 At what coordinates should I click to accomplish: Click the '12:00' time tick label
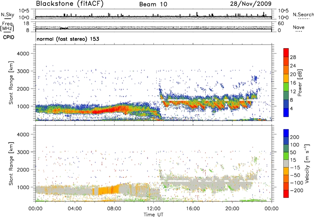click(153, 209)
